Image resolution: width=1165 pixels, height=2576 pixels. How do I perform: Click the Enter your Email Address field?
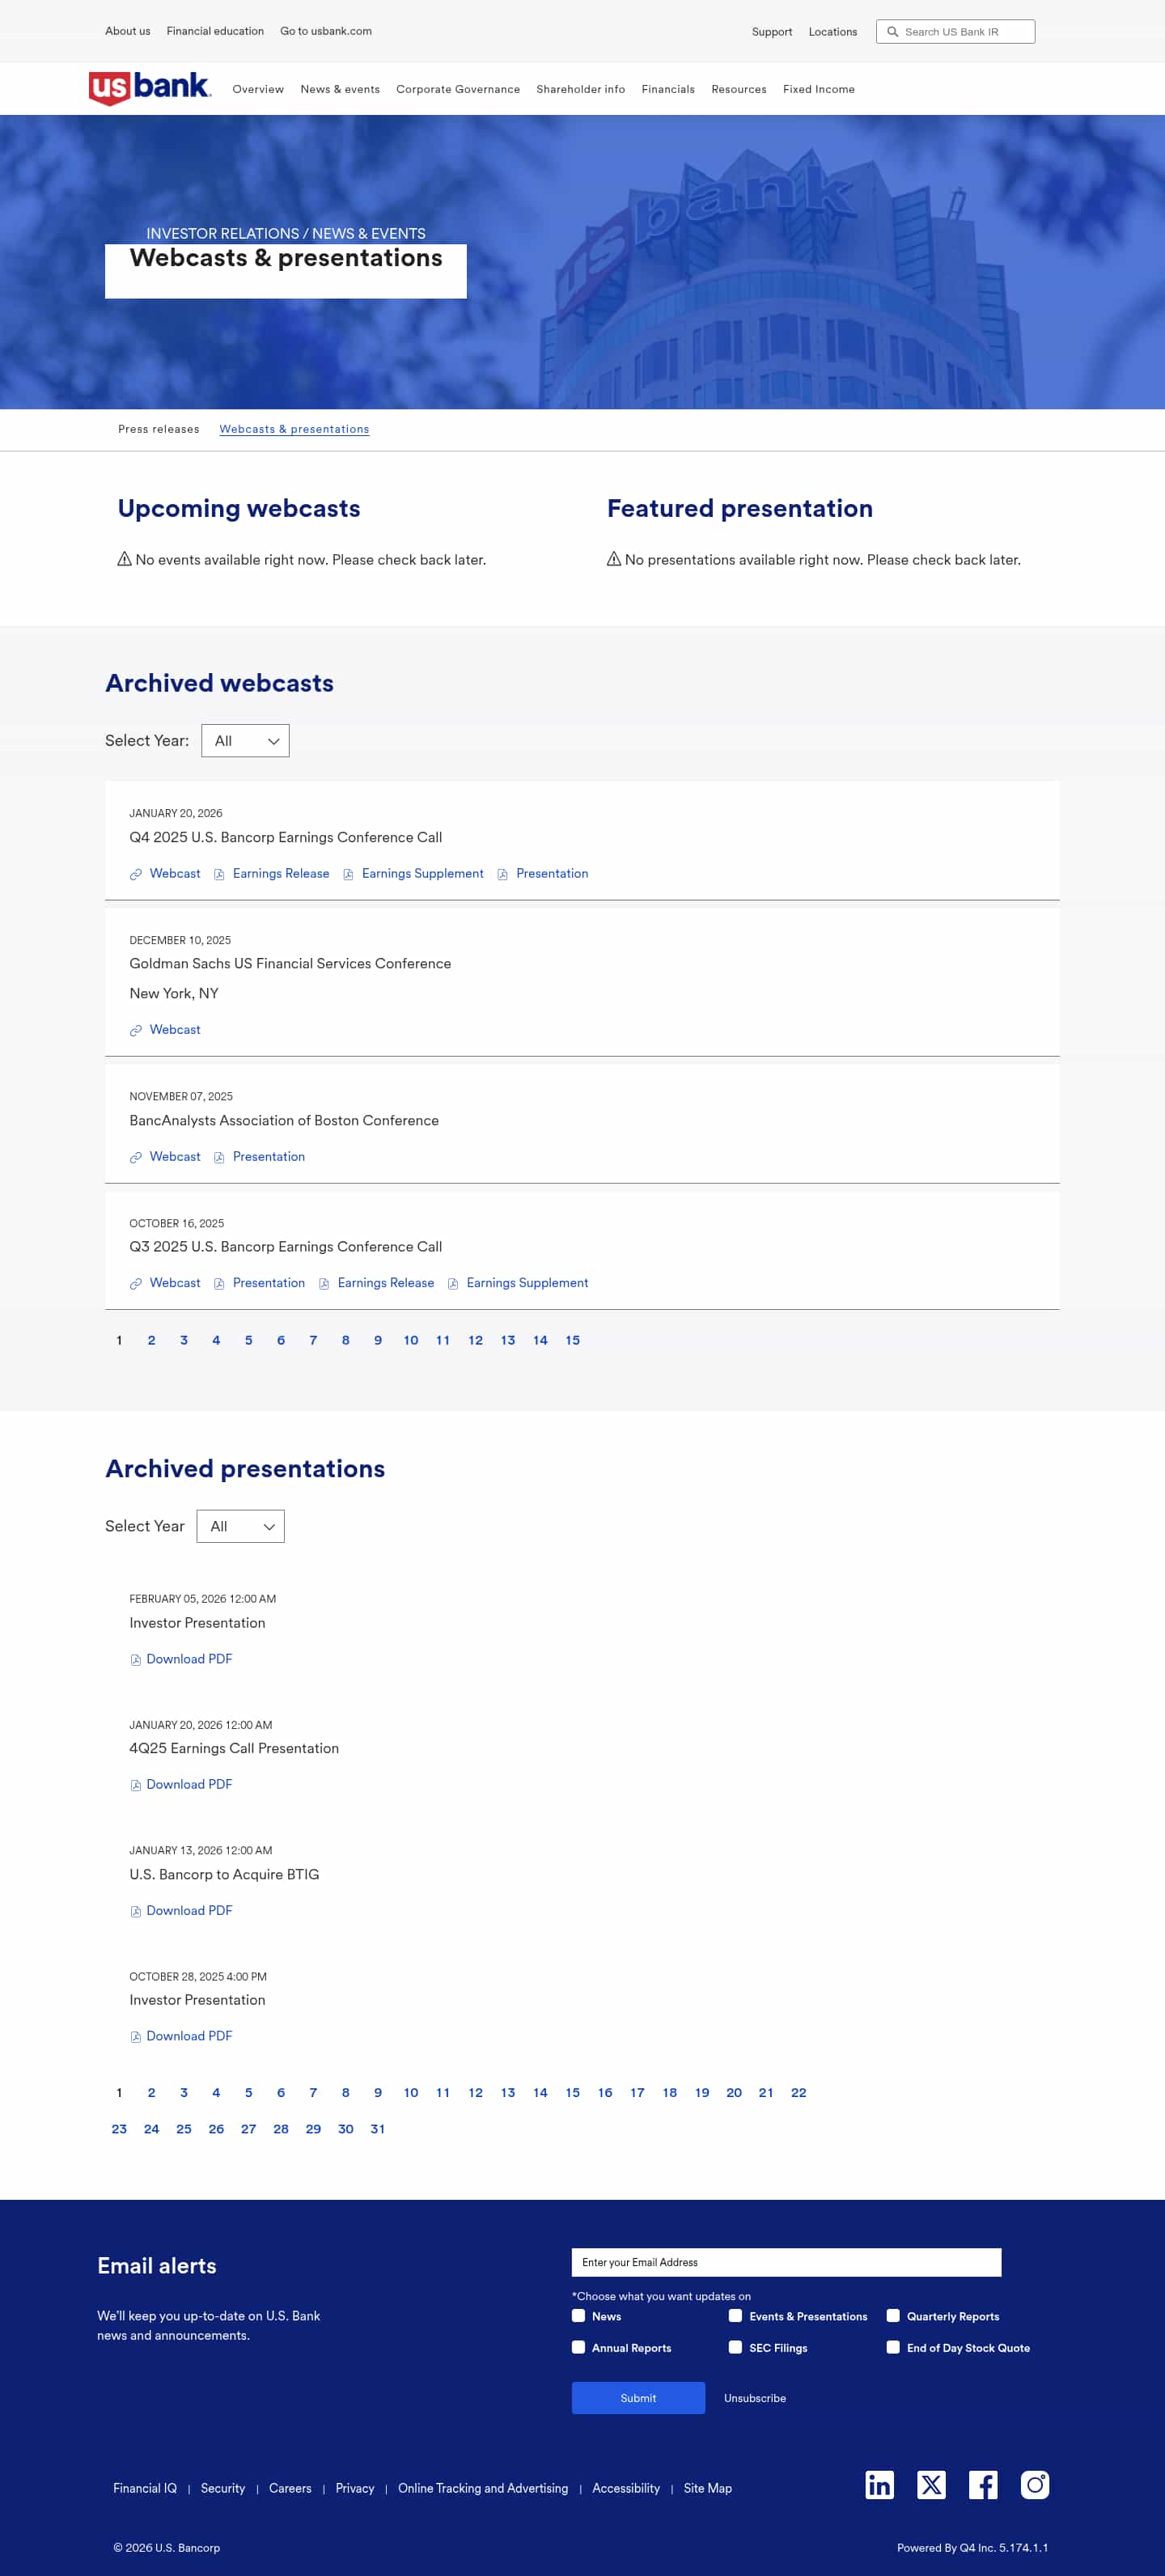(786, 2262)
